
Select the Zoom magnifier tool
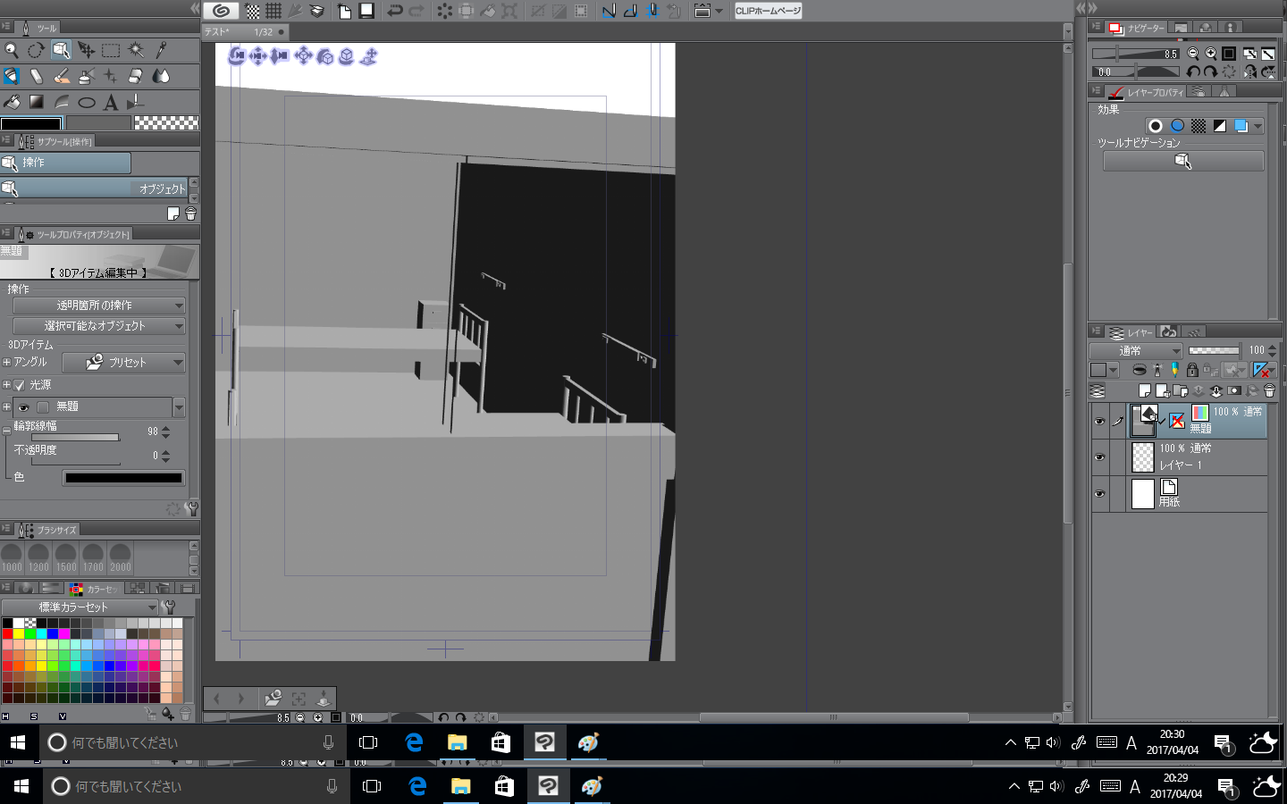click(x=11, y=50)
